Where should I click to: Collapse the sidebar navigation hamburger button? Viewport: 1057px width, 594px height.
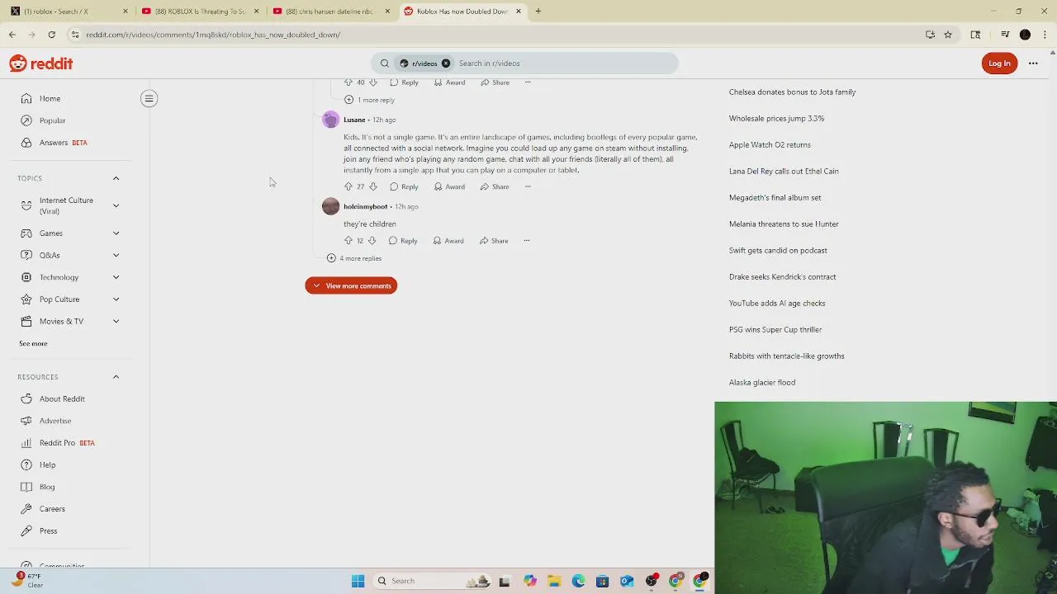[149, 99]
